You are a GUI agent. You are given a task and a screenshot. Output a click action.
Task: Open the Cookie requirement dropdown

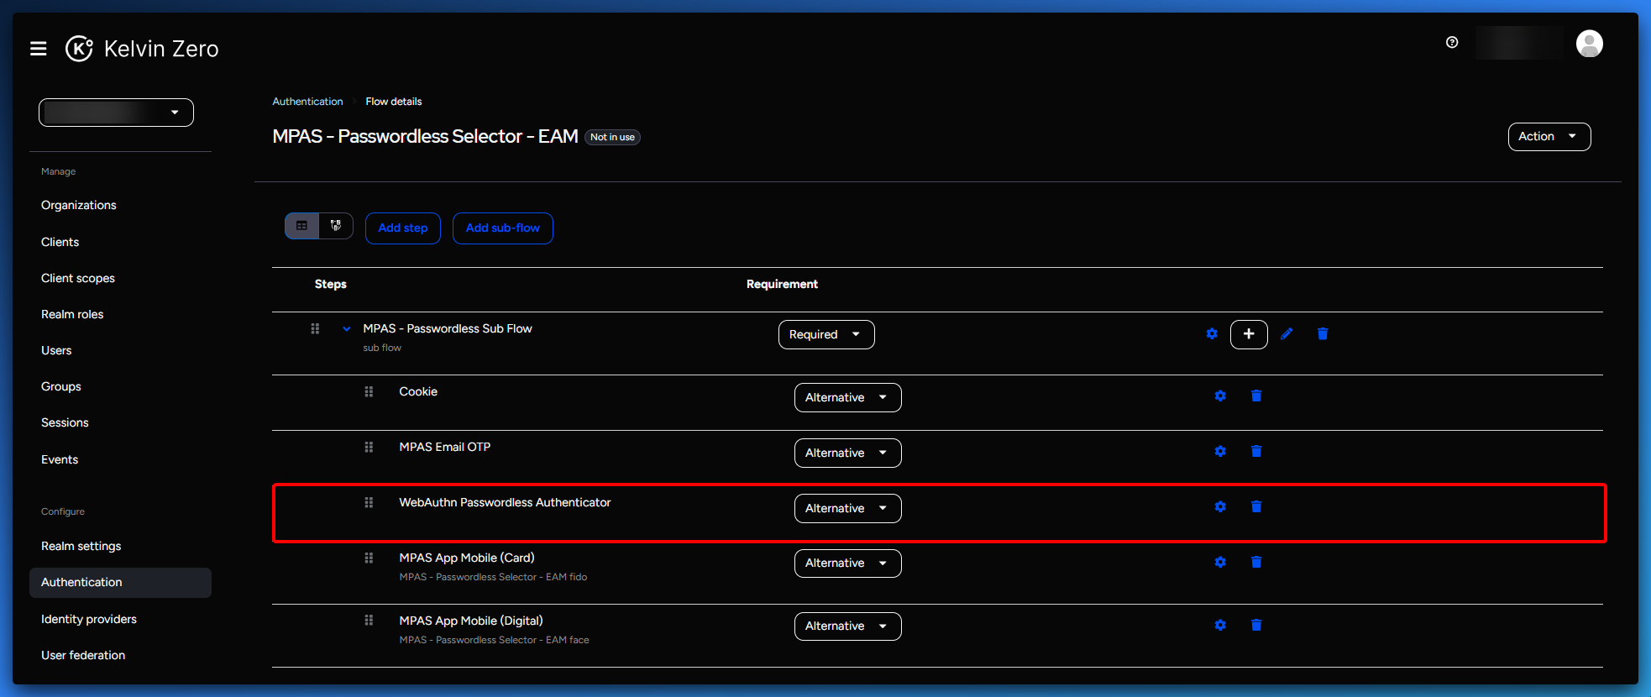tap(848, 397)
